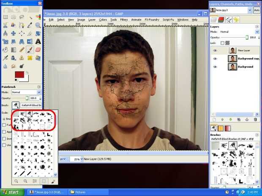The height and width of the screenshot is (196, 262).
Task: Select the Perspective tool
Action: coord(22,41)
